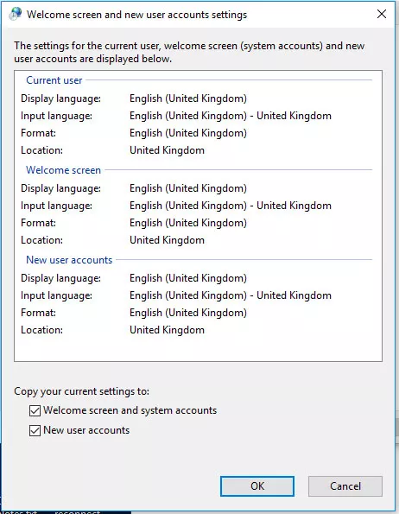Toggle the New user accounts checkbox
The image size is (399, 514).
pyautogui.click(x=35, y=430)
